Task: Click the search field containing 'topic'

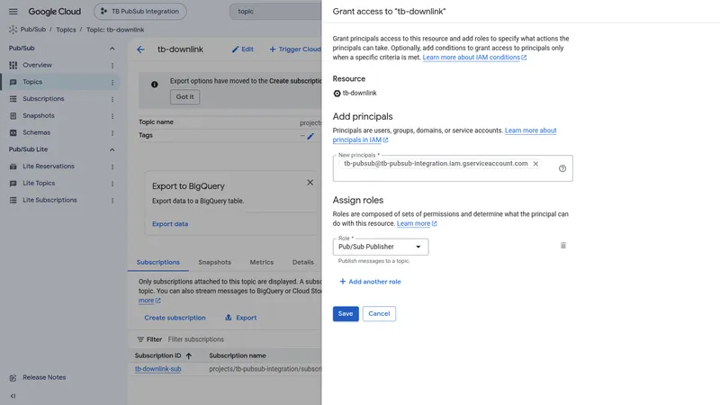Action: click(275, 12)
